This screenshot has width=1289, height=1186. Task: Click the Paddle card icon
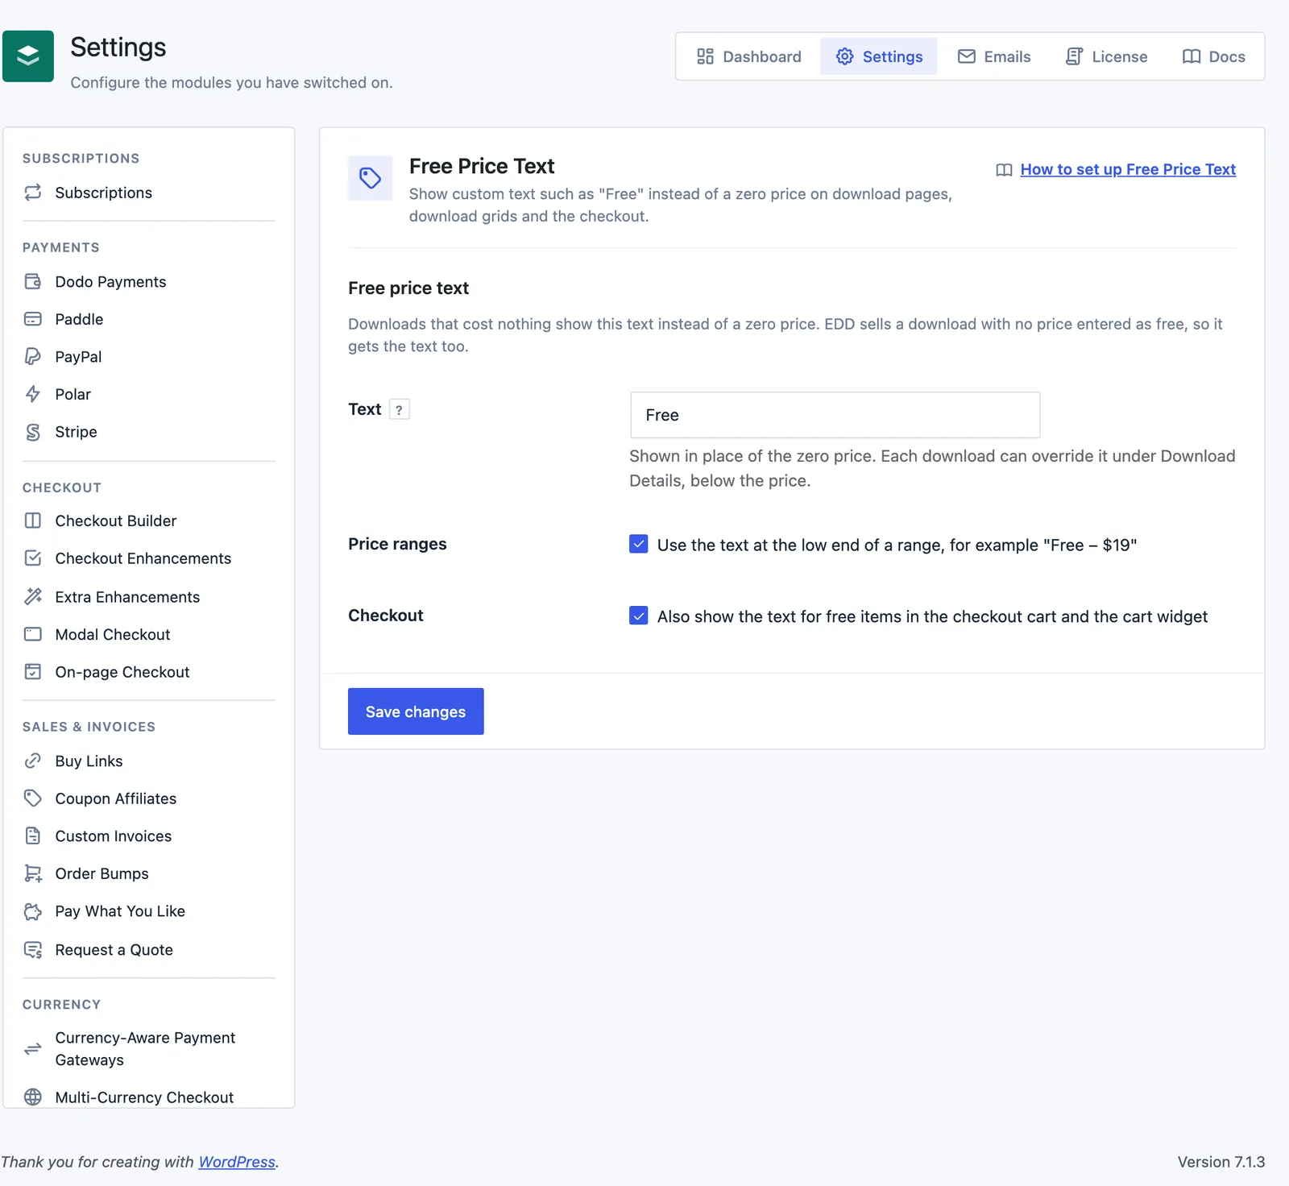33,319
